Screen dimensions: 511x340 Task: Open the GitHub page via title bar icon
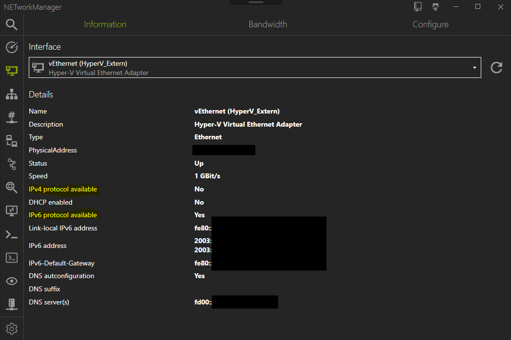435,7
